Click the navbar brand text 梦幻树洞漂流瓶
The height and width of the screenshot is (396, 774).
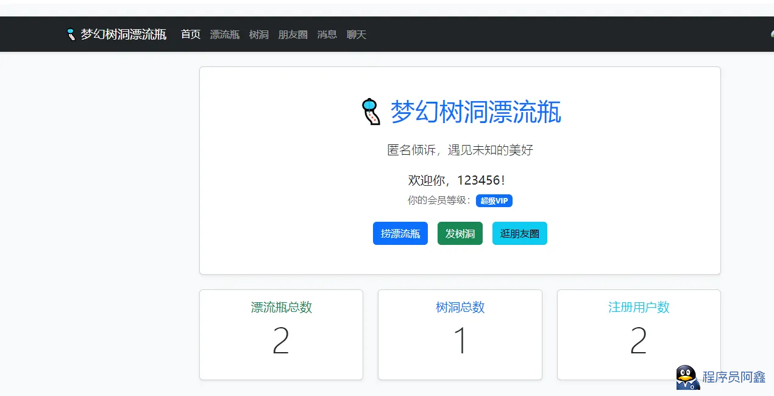[x=124, y=35]
